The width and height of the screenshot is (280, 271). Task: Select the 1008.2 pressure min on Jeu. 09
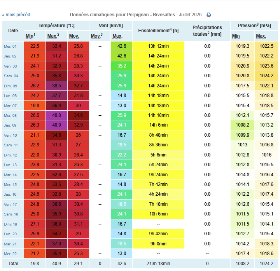coord(242,125)
